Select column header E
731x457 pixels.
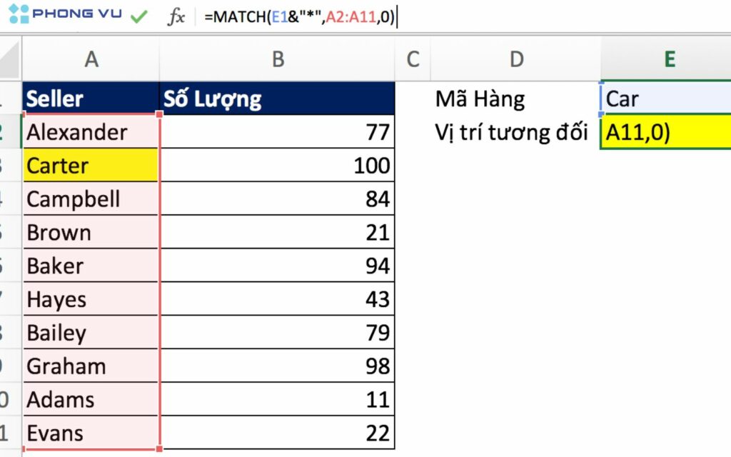(667, 59)
